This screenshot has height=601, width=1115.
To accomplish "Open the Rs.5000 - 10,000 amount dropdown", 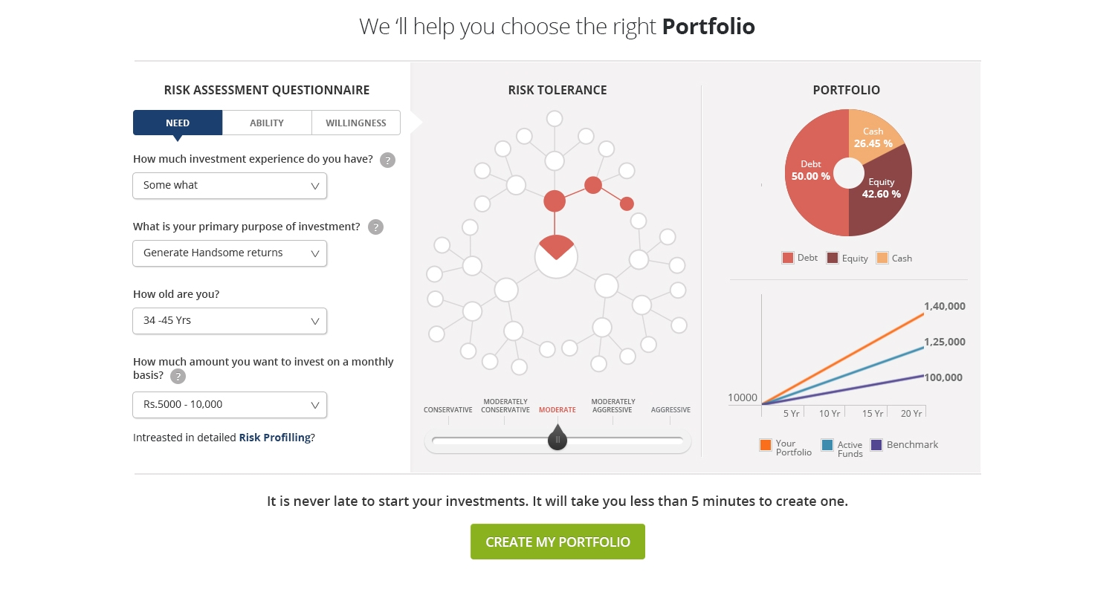I will (x=230, y=405).
